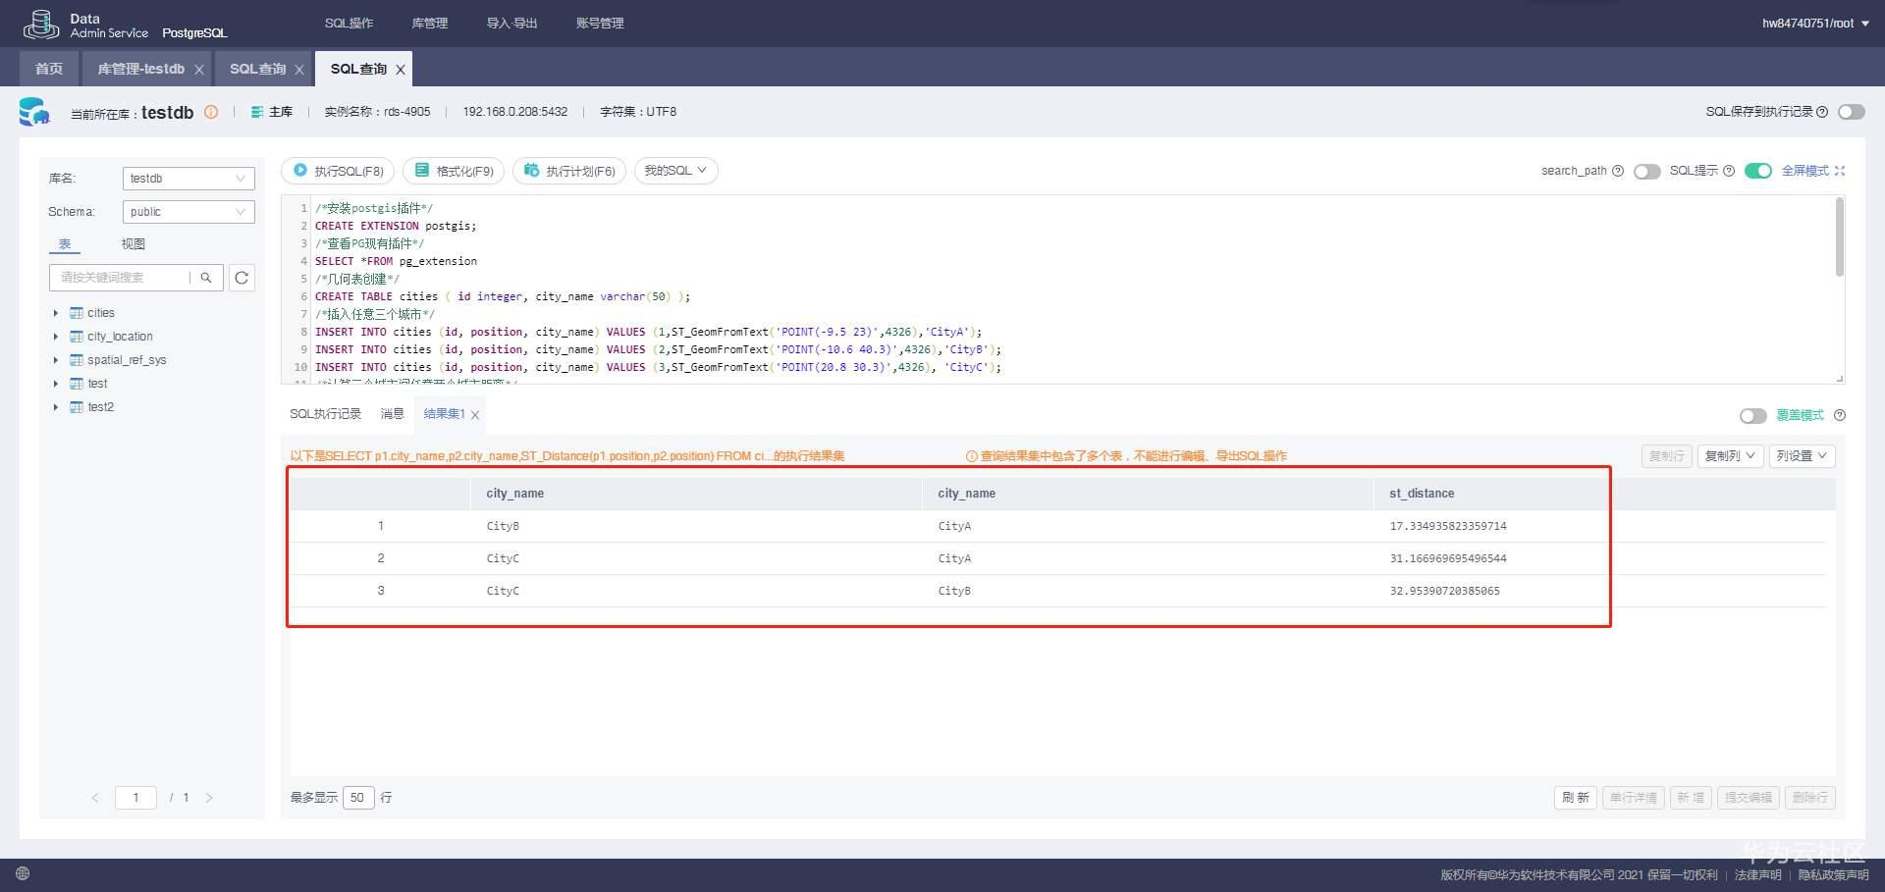Open the 复制列 dropdown
This screenshot has width=1885, height=892.
(x=1730, y=456)
